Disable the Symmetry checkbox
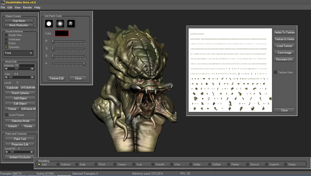 click(6, 47)
